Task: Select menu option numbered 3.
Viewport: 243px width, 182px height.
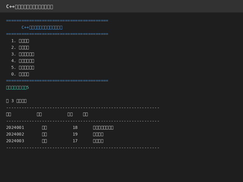Action: [x=22, y=54]
